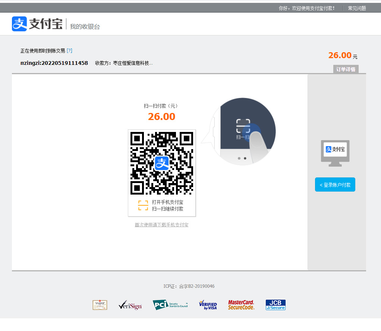Click the VeriSign badge
The width and height of the screenshot is (381, 331).
[130, 305]
